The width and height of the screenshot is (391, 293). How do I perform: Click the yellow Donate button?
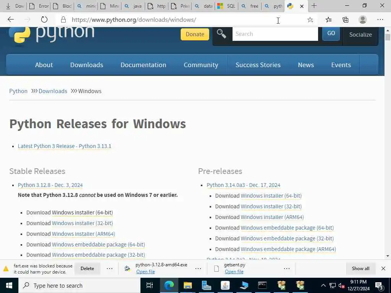195,34
